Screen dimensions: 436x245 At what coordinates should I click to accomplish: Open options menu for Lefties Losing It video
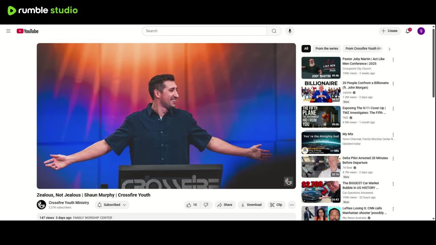pyautogui.click(x=393, y=209)
